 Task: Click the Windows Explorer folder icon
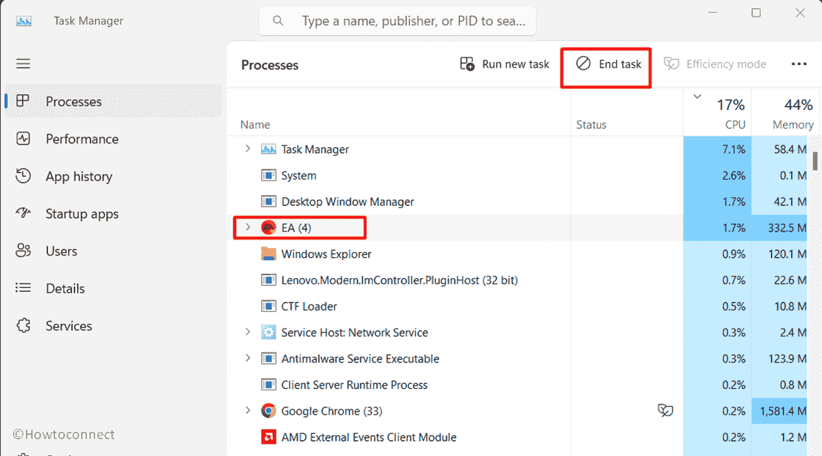tap(269, 254)
